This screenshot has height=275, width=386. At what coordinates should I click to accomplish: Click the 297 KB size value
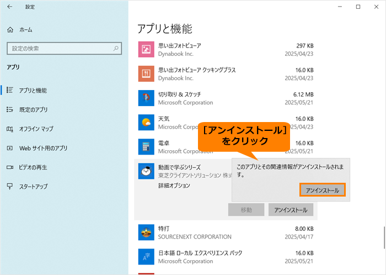coord(305,46)
